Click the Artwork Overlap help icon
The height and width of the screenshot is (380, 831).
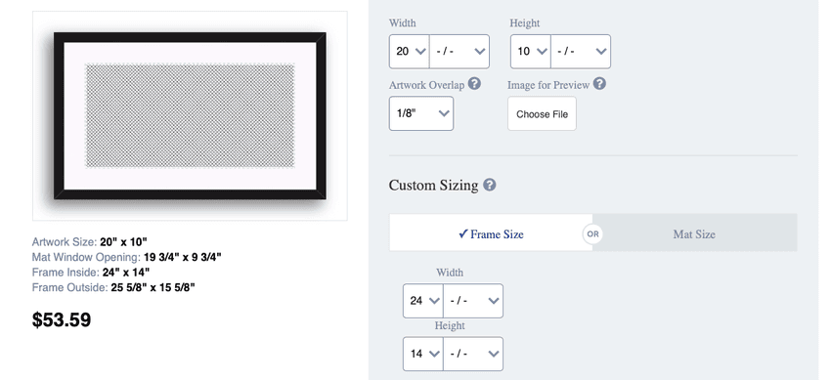(x=475, y=84)
